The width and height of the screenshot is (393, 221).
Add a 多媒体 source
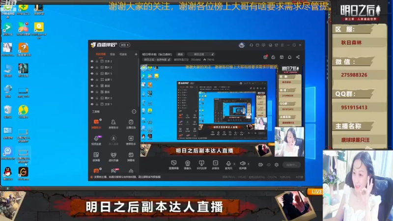tap(216, 165)
